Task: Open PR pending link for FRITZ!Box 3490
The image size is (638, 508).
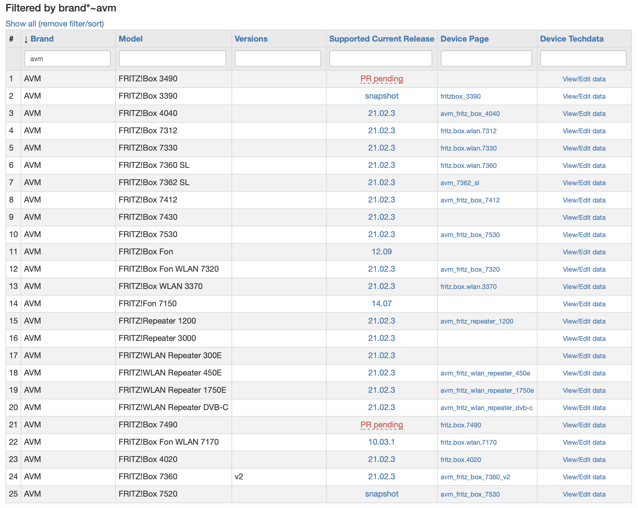Action: coord(382,79)
